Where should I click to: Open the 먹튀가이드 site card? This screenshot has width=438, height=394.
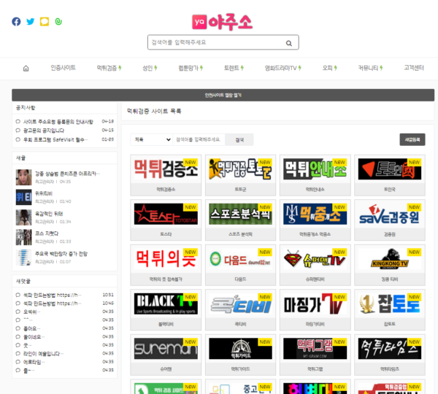coord(240,355)
